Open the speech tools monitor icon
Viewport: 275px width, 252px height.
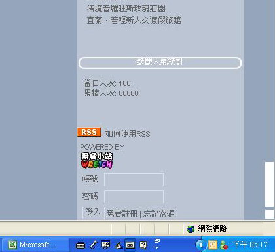tap(106, 245)
